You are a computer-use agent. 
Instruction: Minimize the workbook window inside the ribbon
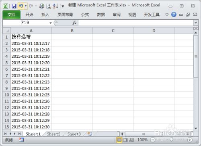pyautogui.click(x=181, y=15)
